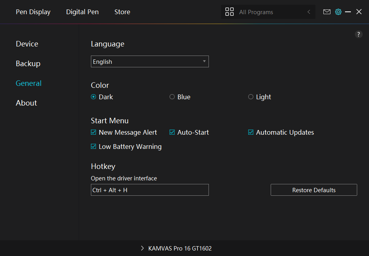Click the hotkey field Ctrl + Alt + H

click(x=149, y=190)
